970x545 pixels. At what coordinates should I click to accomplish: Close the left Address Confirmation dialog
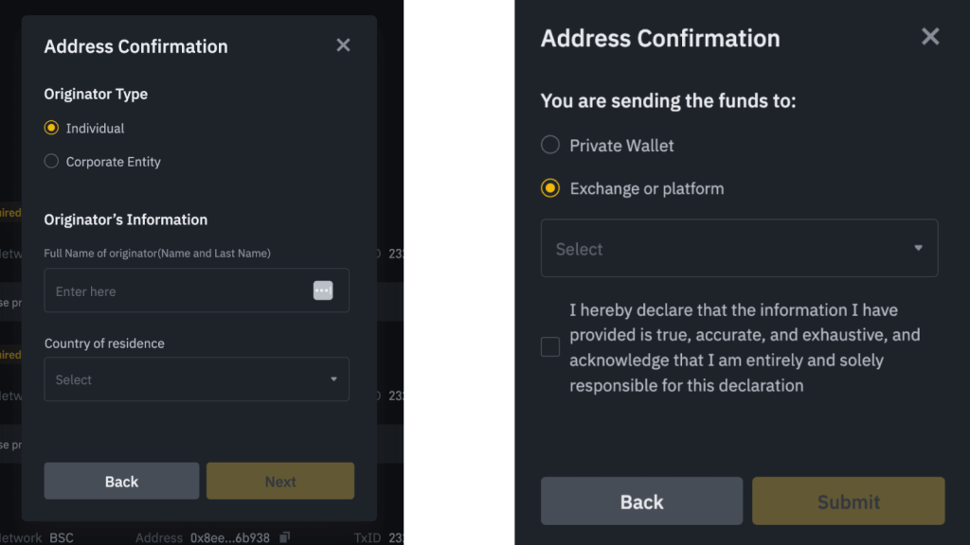(x=343, y=44)
